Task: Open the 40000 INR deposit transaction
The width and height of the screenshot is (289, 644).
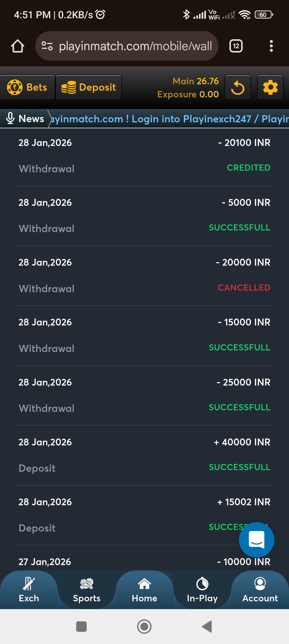Action: [144, 455]
